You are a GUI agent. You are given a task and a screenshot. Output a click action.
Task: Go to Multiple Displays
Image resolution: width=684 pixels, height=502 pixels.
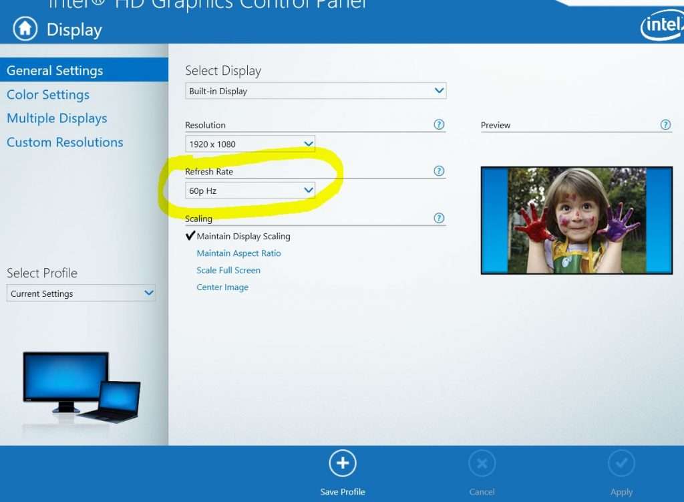pos(57,118)
